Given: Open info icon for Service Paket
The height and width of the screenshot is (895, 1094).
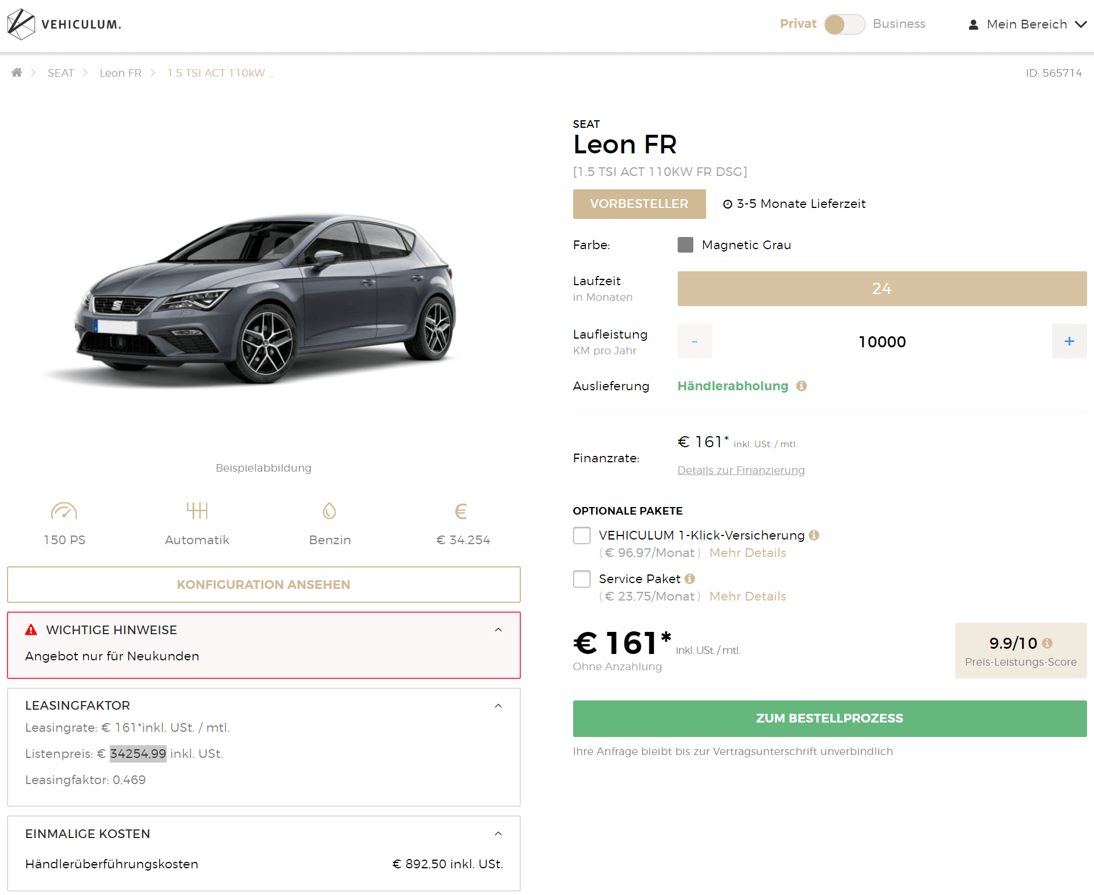Looking at the screenshot, I should (x=690, y=579).
